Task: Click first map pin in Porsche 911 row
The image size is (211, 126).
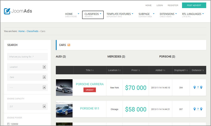Action: point(194,109)
